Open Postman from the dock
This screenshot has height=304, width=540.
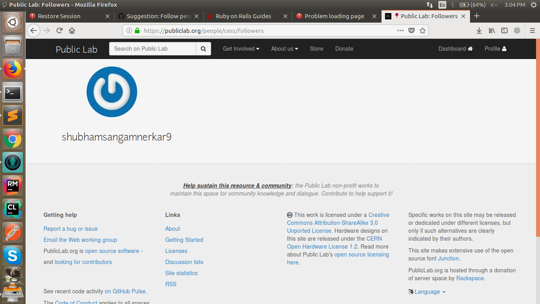click(13, 233)
